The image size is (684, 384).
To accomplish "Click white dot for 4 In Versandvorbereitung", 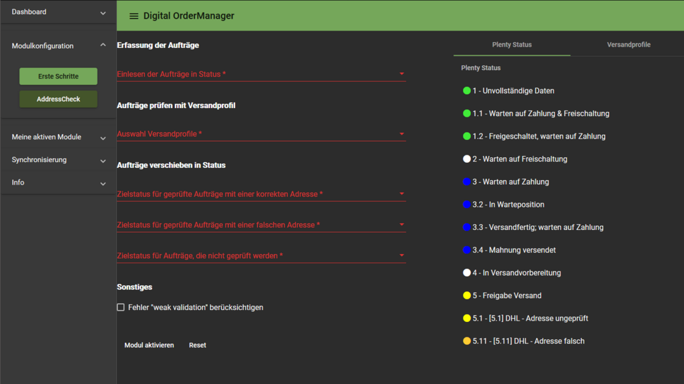I will pyautogui.click(x=467, y=273).
